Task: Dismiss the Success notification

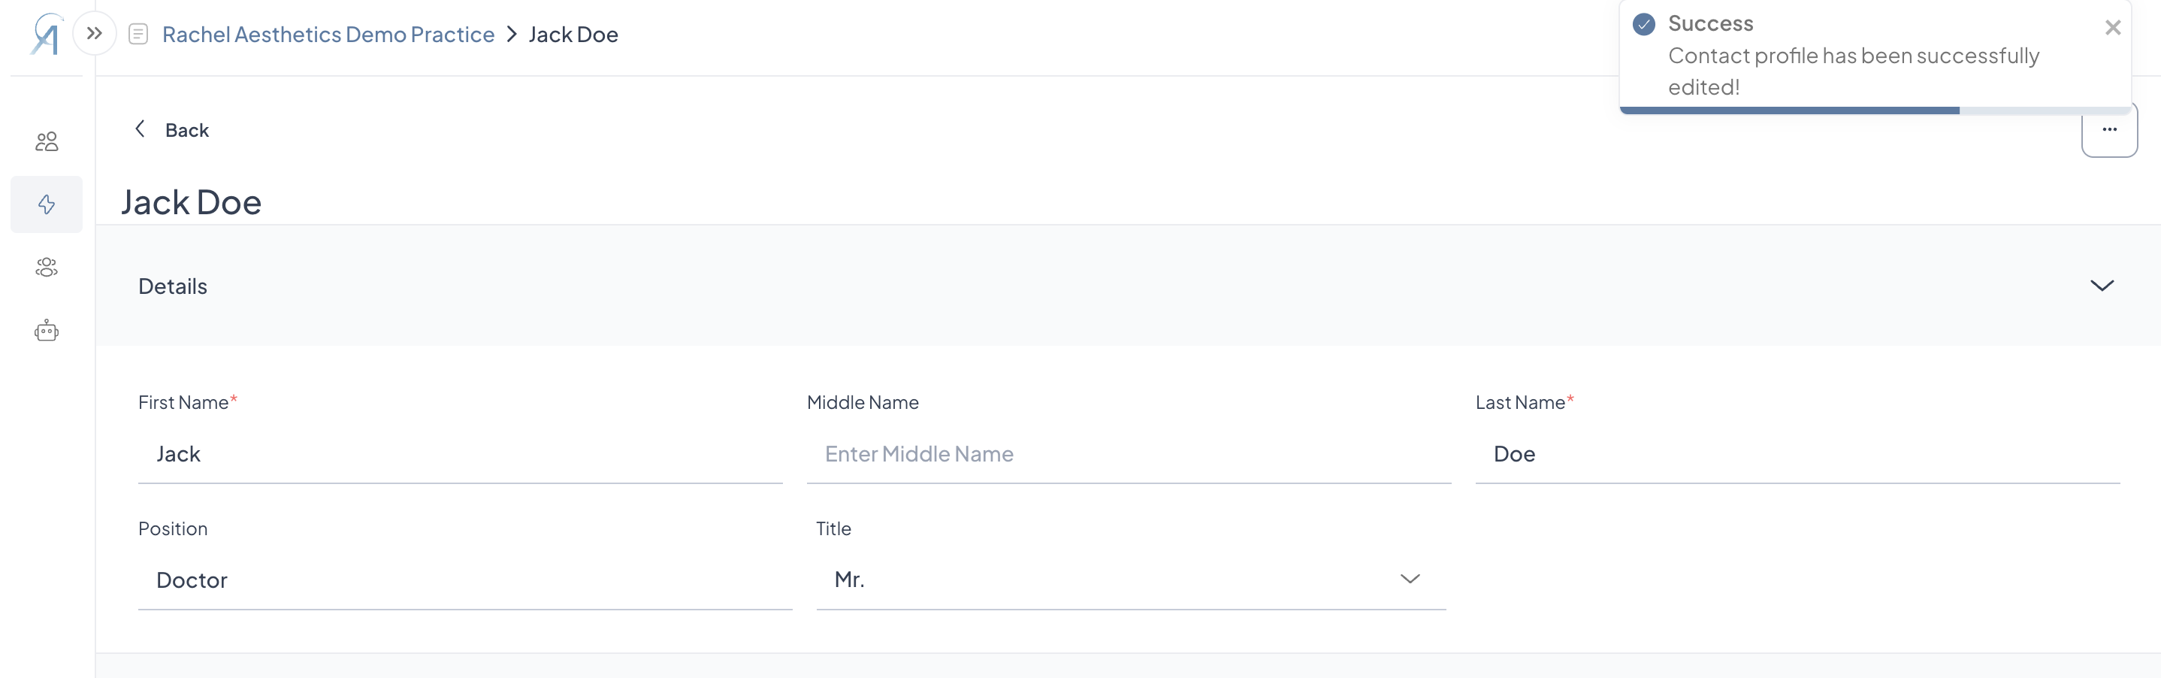Action: point(2112,28)
